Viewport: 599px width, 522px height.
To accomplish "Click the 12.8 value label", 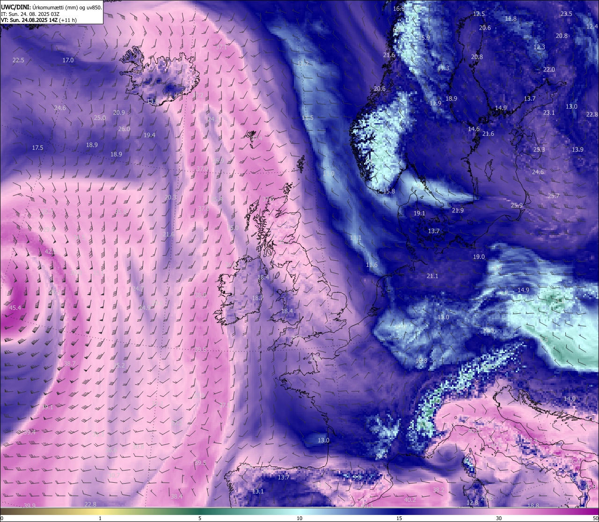I will (473, 502).
